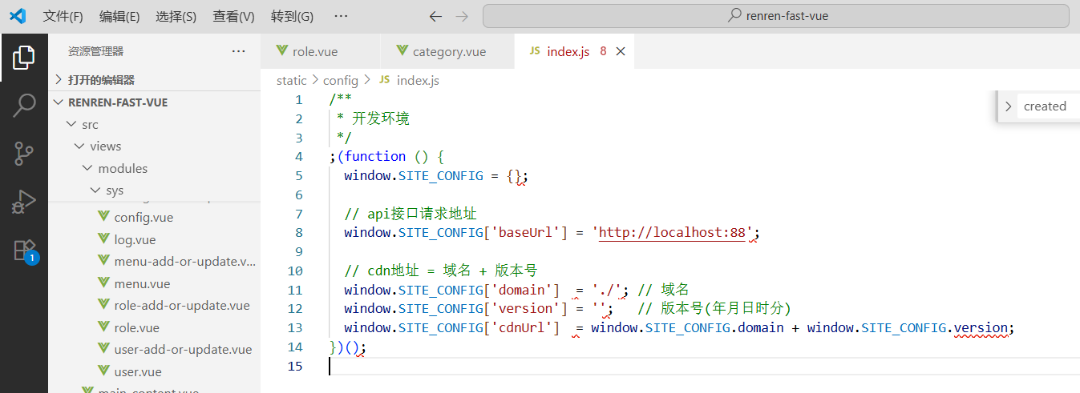
Task: Click the JS icon in the breadcrumb
Action: [x=384, y=80]
